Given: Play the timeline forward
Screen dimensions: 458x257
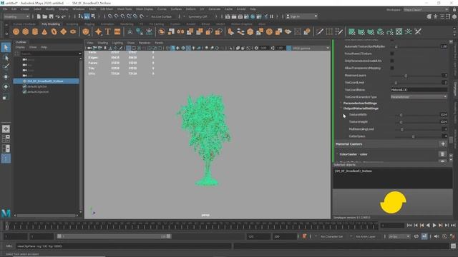Looking at the screenshot, I should coord(434,226).
